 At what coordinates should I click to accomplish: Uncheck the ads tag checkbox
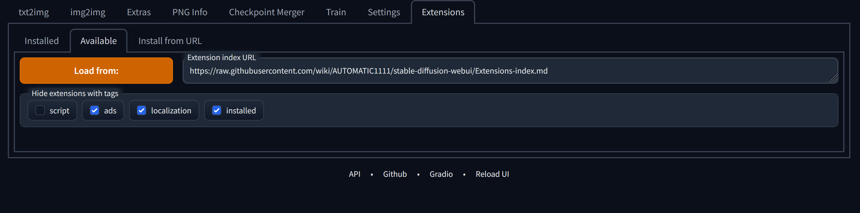95,110
